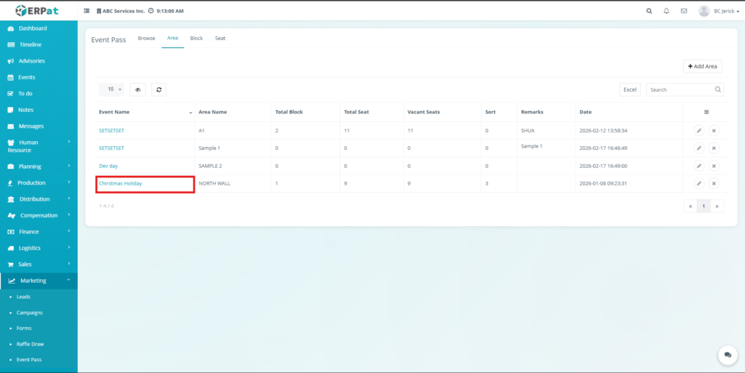Open the Christmas Holiday event link
This screenshot has height=373, width=745.
tap(121, 183)
